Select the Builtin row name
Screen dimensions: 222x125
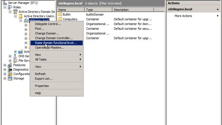coord(67,15)
